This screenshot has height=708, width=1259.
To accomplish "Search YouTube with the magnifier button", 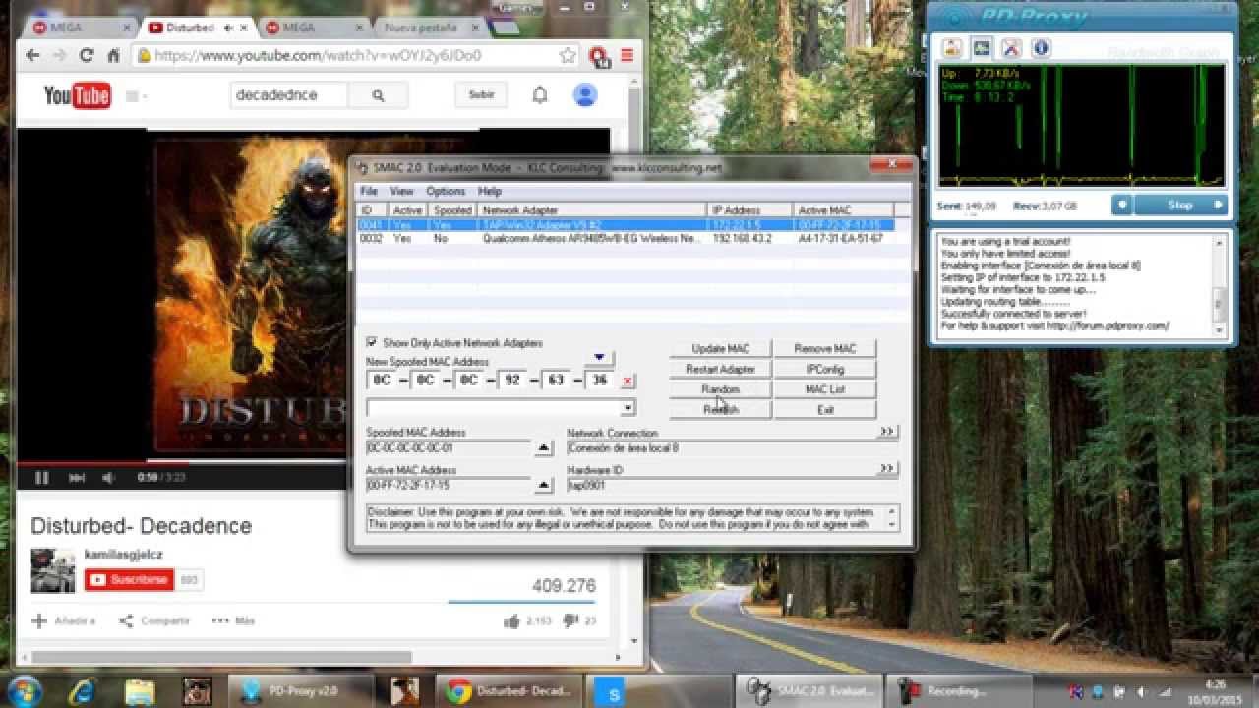I will coord(378,95).
